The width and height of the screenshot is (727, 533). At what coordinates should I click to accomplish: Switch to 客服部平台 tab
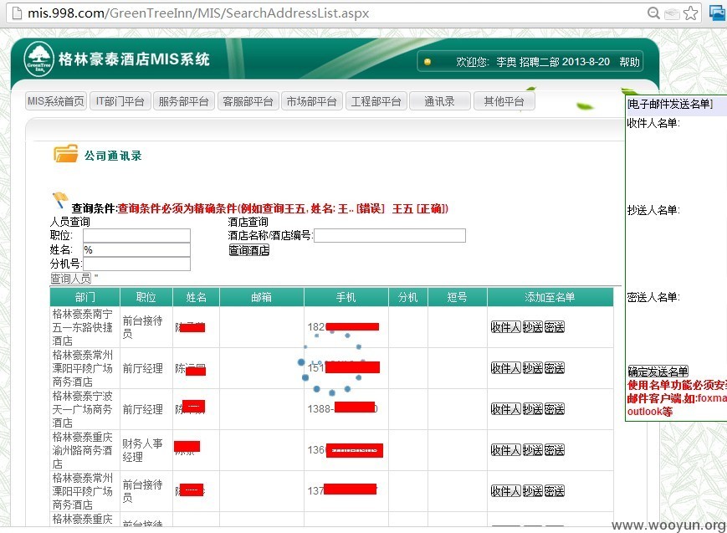tap(248, 101)
